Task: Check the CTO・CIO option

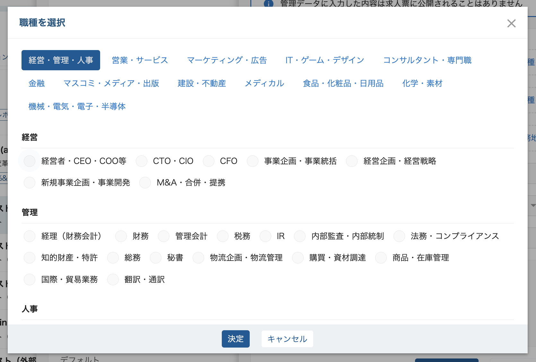Action: 141,161
